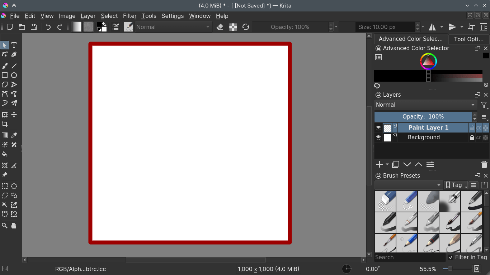Pick the Crop tool
Image resolution: width=490 pixels, height=275 pixels.
[5, 124]
